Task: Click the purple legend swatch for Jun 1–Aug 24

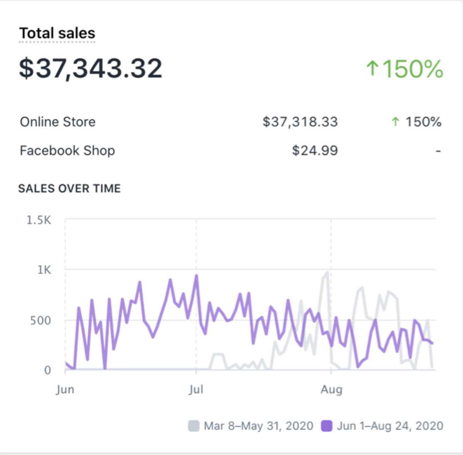Action: point(327,426)
